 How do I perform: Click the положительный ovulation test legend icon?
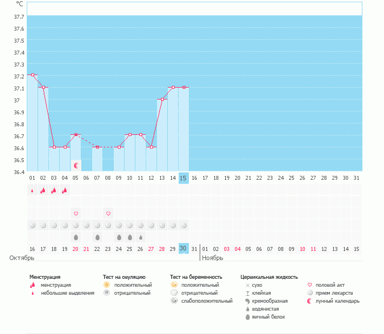pyautogui.click(x=106, y=284)
